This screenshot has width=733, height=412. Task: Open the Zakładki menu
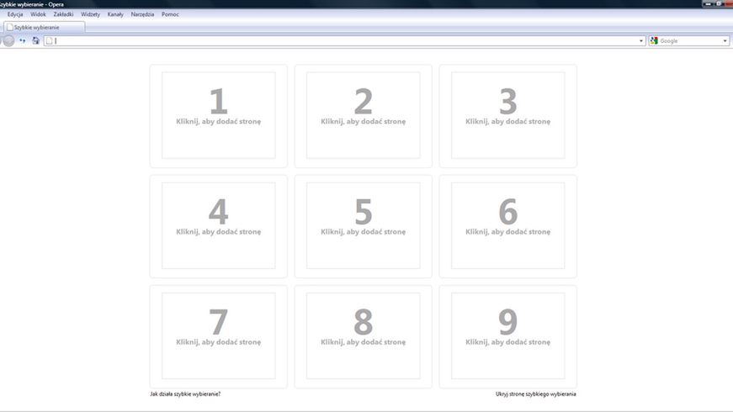click(x=64, y=14)
